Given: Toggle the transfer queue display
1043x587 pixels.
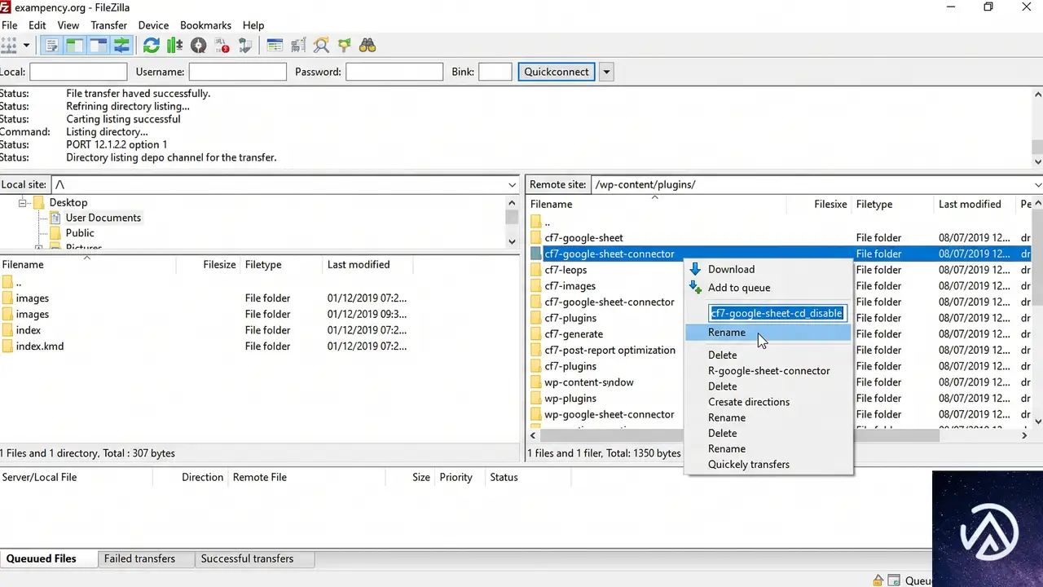Looking at the screenshot, I should tap(121, 46).
